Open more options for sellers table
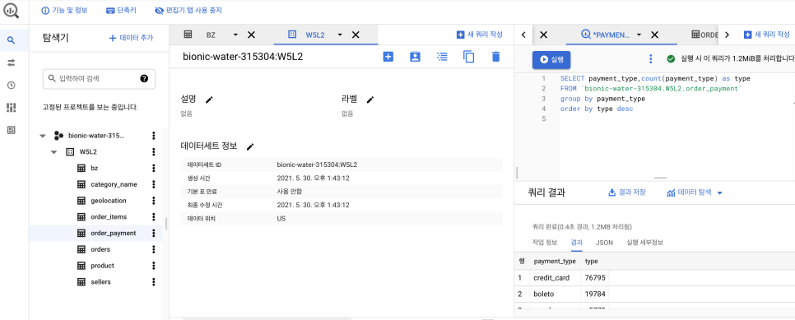 pos(154,281)
